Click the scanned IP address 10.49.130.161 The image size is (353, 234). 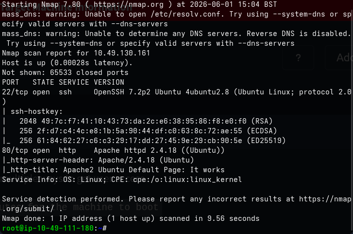122,53
